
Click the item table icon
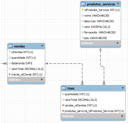64,88
